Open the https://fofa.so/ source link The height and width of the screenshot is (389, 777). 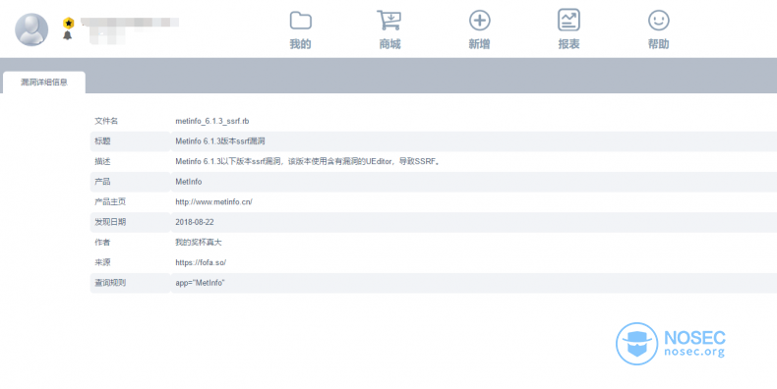[201, 263]
